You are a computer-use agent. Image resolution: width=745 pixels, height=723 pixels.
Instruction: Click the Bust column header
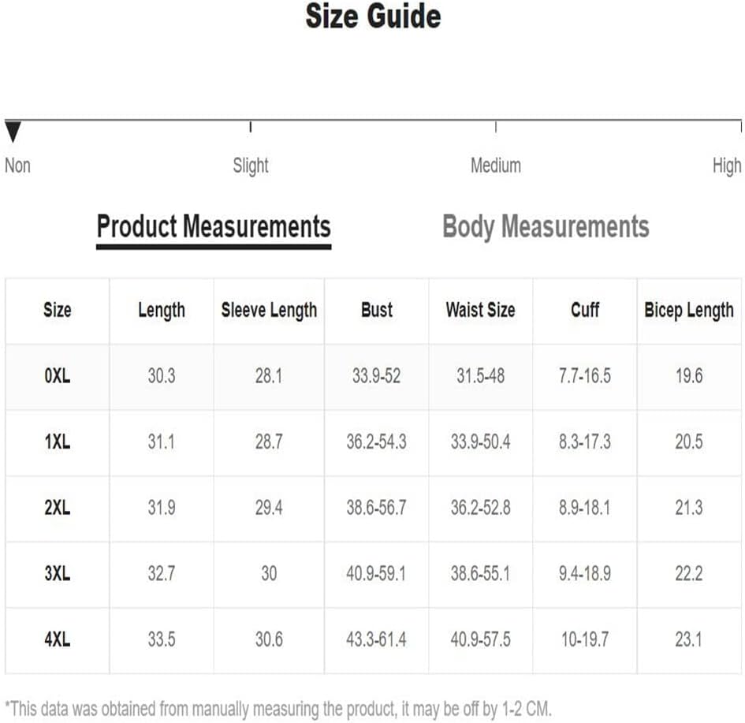pyautogui.click(x=377, y=310)
